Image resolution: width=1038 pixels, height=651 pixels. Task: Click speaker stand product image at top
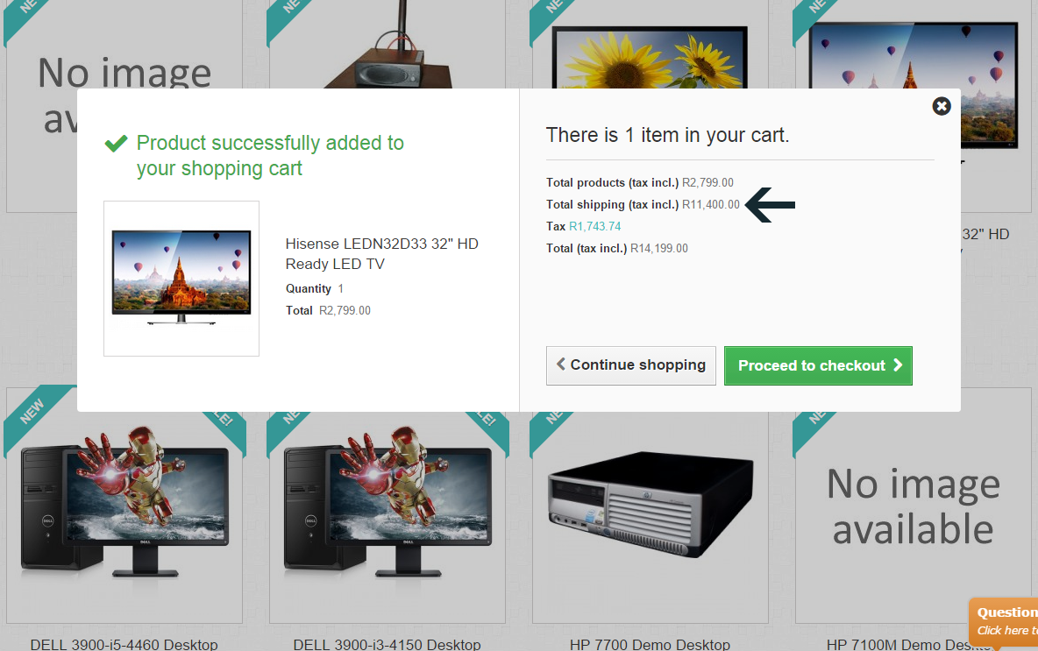387,45
